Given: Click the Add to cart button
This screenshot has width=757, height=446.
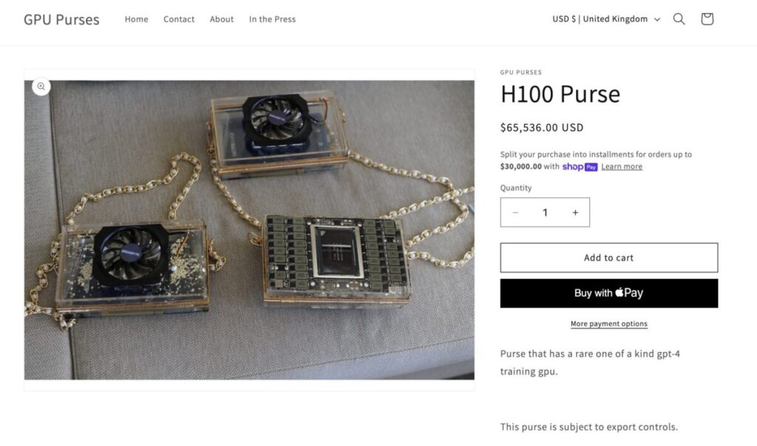Looking at the screenshot, I should 609,258.
